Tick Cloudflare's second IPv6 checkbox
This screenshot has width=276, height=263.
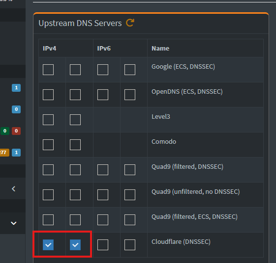(130, 245)
